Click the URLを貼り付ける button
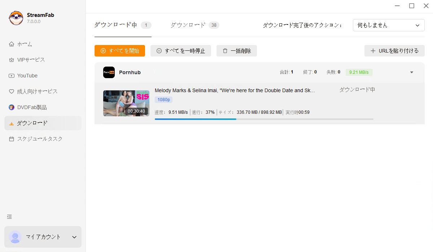 pos(394,51)
